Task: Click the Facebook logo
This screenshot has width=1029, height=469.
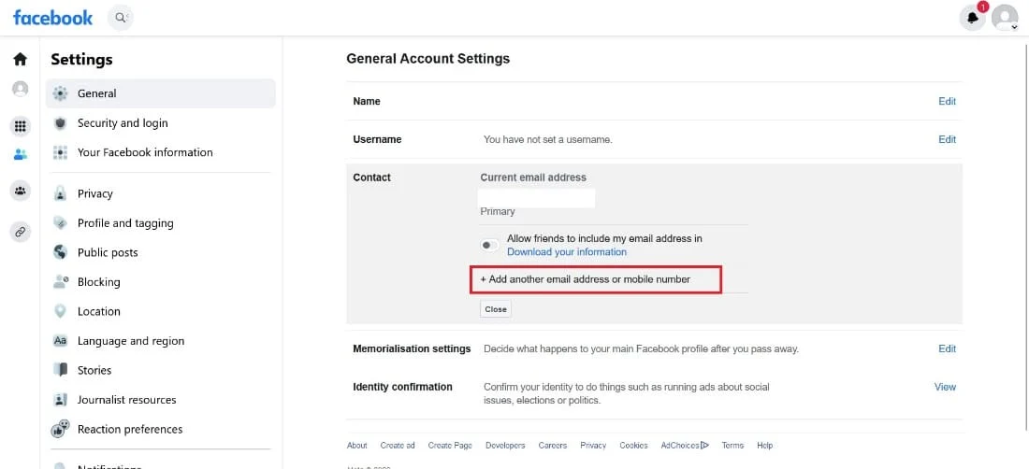Action: point(52,18)
